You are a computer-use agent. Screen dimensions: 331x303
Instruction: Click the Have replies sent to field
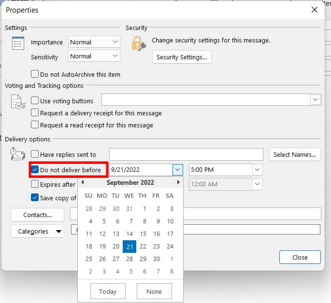(186, 154)
